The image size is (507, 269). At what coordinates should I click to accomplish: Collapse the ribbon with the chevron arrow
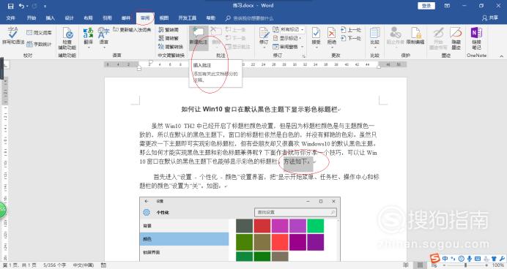(x=501, y=56)
